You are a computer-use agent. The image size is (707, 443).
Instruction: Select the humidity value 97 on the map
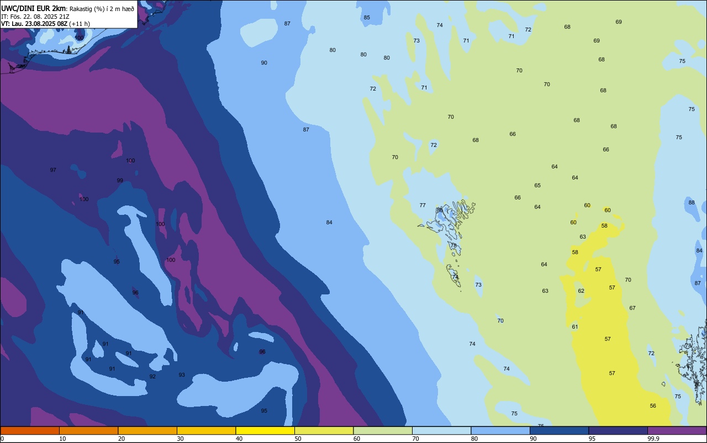pyautogui.click(x=53, y=170)
